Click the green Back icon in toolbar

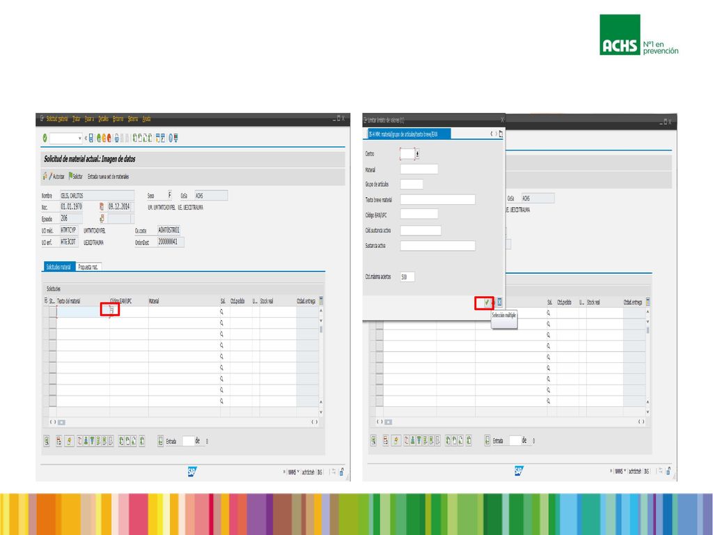coord(99,138)
